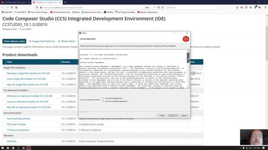Switch to the CCSTUDIO-MSP browser tab
Screen dimensions: 268x150
point(15,2)
